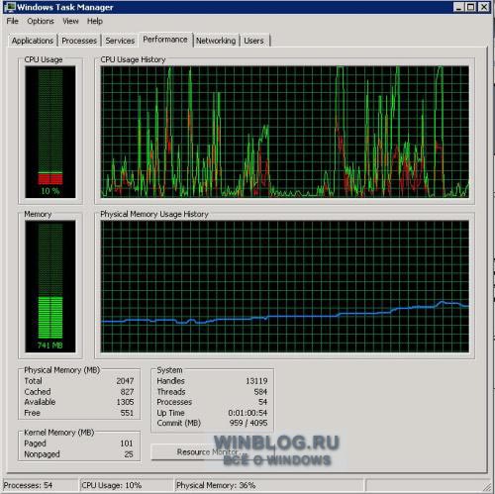Switch to the Services tab
This screenshot has height=494, width=495.
click(120, 41)
